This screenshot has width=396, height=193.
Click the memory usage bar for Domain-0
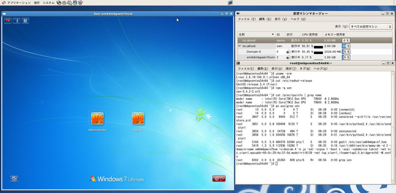346,52
